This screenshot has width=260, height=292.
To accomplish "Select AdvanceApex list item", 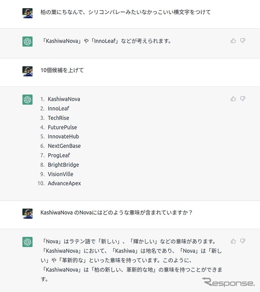I will [64, 183].
